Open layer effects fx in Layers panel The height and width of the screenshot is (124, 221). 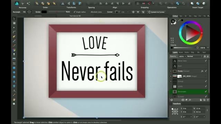coord(190,100)
